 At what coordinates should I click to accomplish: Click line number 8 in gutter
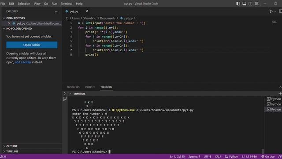pos(71,55)
